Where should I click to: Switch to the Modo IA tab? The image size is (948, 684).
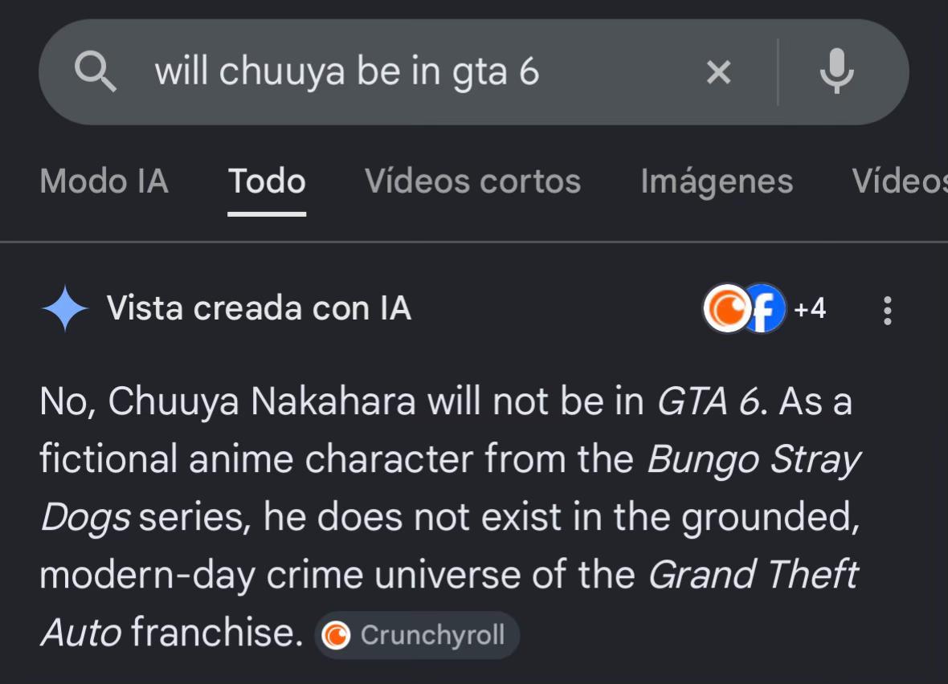104,181
